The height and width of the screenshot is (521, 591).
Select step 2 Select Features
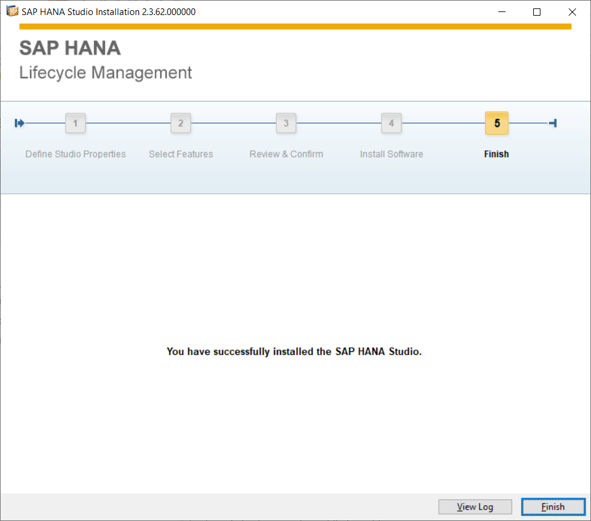coord(181,123)
